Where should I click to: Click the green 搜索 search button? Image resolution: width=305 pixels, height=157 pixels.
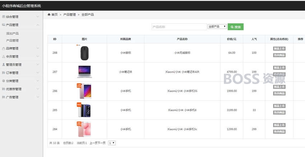[235, 27]
